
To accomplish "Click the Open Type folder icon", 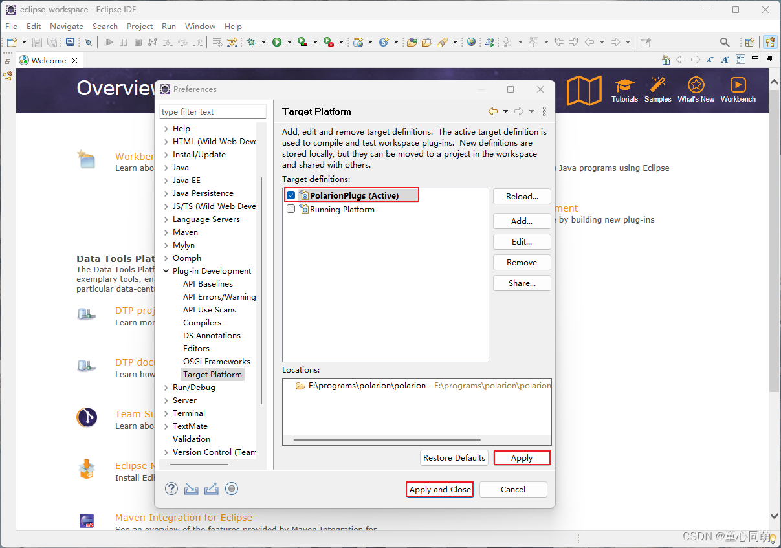I will (x=412, y=42).
